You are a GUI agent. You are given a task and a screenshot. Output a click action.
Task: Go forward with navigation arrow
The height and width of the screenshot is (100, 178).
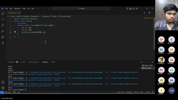(49, 9)
